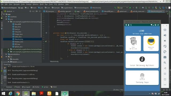Screen dimensions: 171x96
Task: Open the Navigate menu
Action: pos(17,4)
